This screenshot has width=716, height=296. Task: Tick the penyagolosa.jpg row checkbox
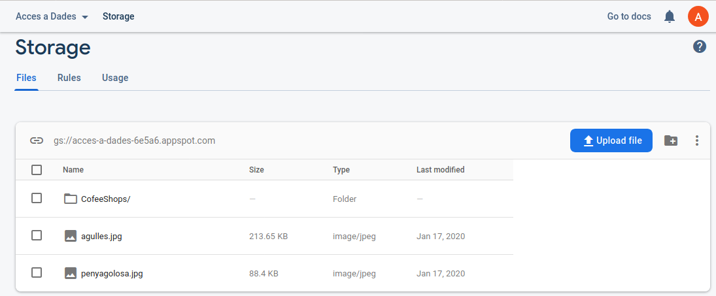pyautogui.click(x=37, y=272)
